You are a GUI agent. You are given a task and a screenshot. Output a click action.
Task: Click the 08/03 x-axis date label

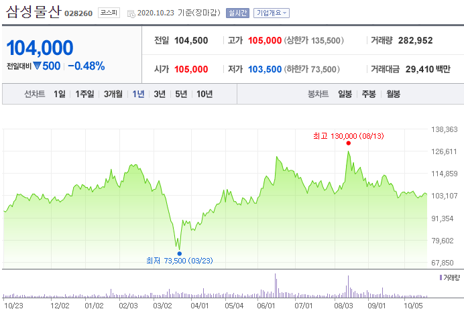343,306
